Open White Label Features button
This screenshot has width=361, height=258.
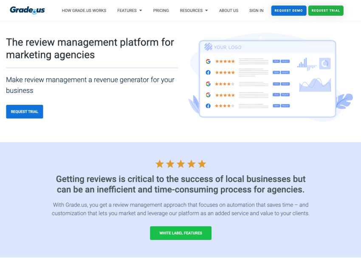click(181, 233)
